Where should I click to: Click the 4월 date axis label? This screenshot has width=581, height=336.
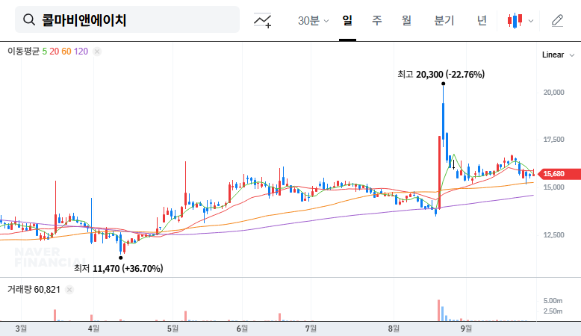[x=93, y=329]
